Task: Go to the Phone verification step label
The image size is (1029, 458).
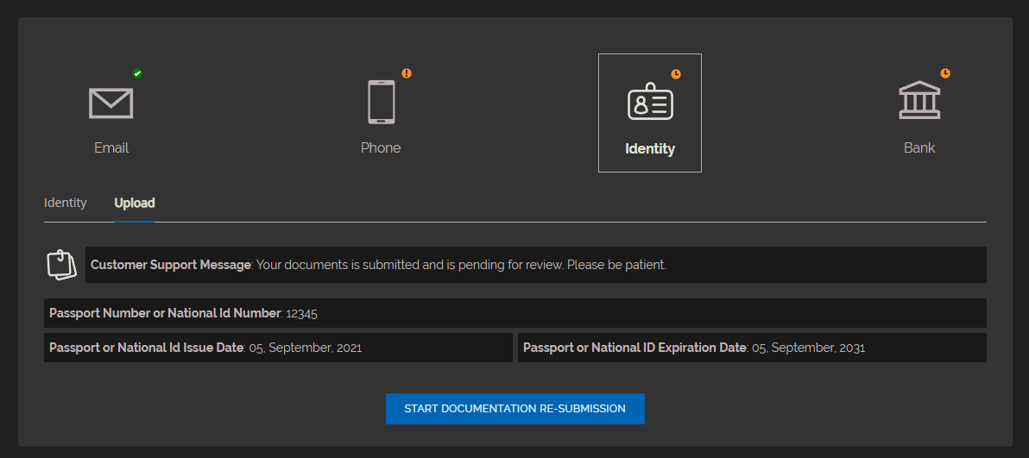Action: [381, 147]
